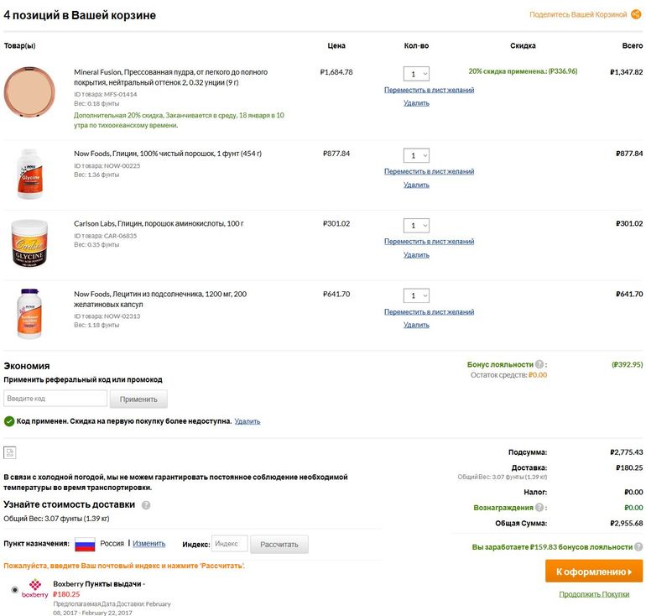The height and width of the screenshot is (616, 646).
Task: Open quantity dropdown for sunflower lecithin
Action: click(416, 296)
